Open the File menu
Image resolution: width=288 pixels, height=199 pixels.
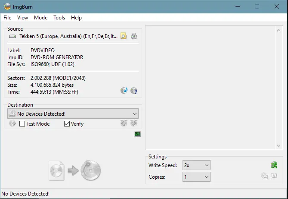pyautogui.click(x=7, y=18)
